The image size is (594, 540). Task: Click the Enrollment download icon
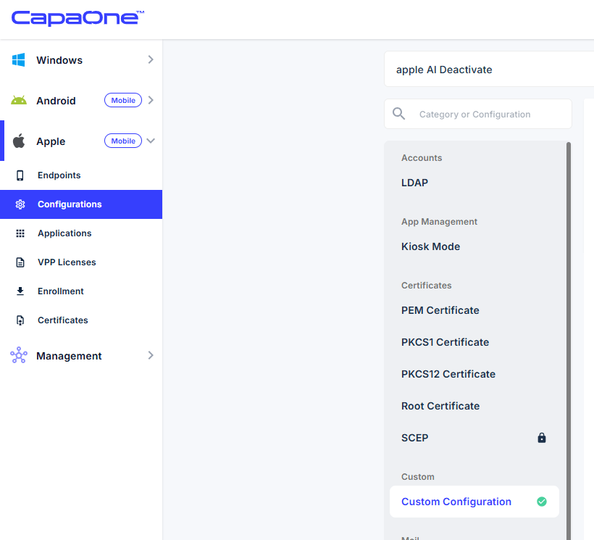[x=20, y=291]
